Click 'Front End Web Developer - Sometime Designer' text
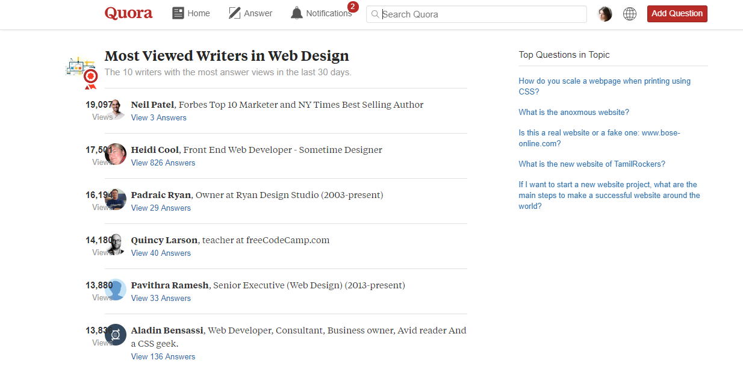The width and height of the screenshot is (743, 372). point(283,150)
